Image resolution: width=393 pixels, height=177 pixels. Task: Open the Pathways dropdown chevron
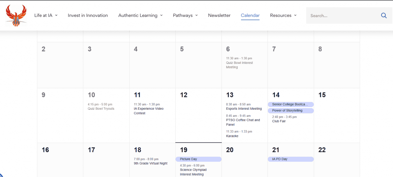[197, 15]
